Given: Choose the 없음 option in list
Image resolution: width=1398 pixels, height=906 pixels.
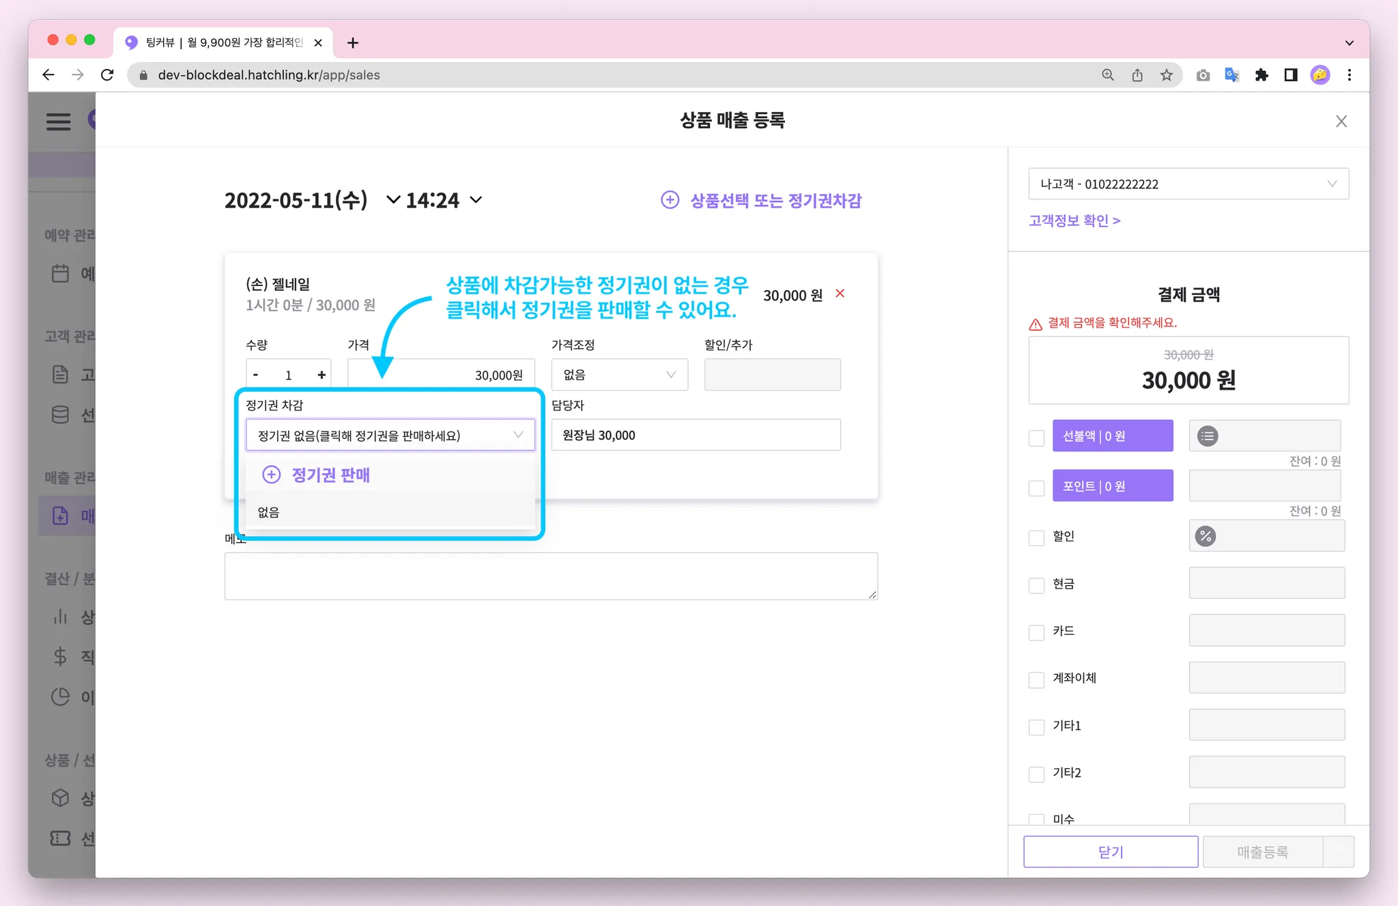Looking at the screenshot, I should click(x=269, y=513).
